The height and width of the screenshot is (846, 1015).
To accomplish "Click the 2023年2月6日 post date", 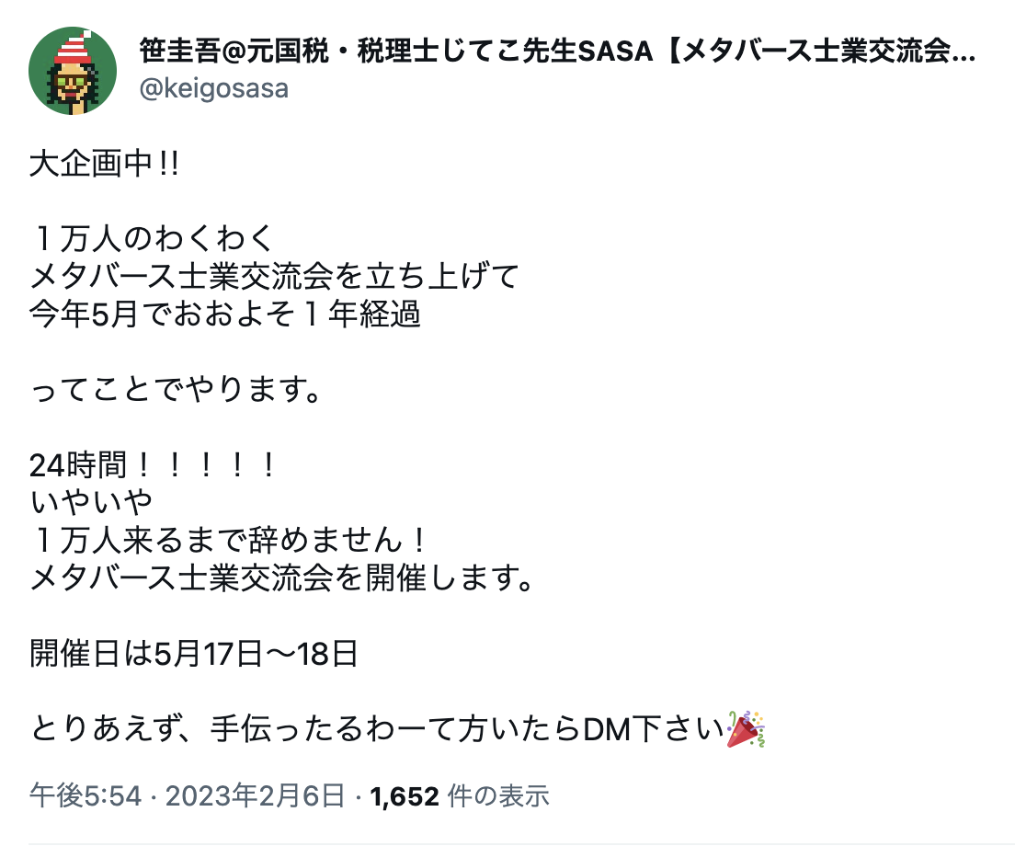I will click(x=257, y=795).
